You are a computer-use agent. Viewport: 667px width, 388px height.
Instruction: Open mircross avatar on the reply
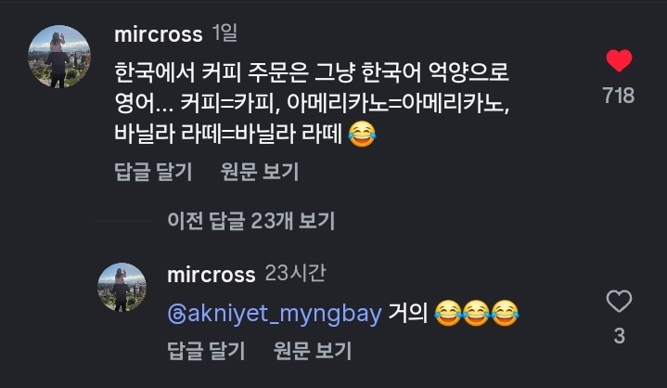tap(122, 287)
